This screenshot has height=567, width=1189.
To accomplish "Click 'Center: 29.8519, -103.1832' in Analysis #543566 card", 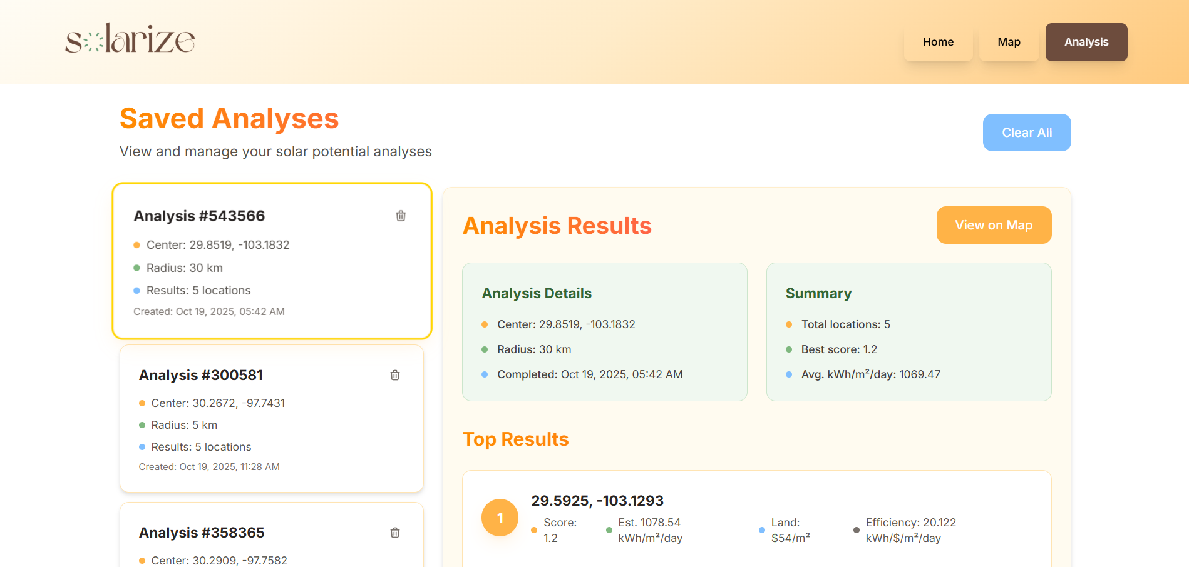I will (x=218, y=245).
